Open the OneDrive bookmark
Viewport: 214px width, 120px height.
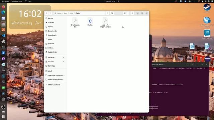pyautogui.click(x=56, y=75)
